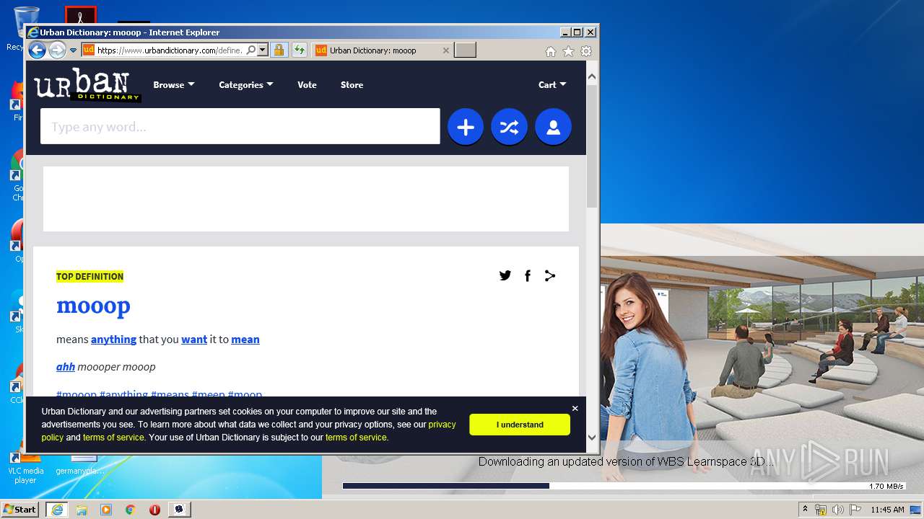The image size is (924, 519).
Task: Open the generic share icon
Action: [x=550, y=275]
